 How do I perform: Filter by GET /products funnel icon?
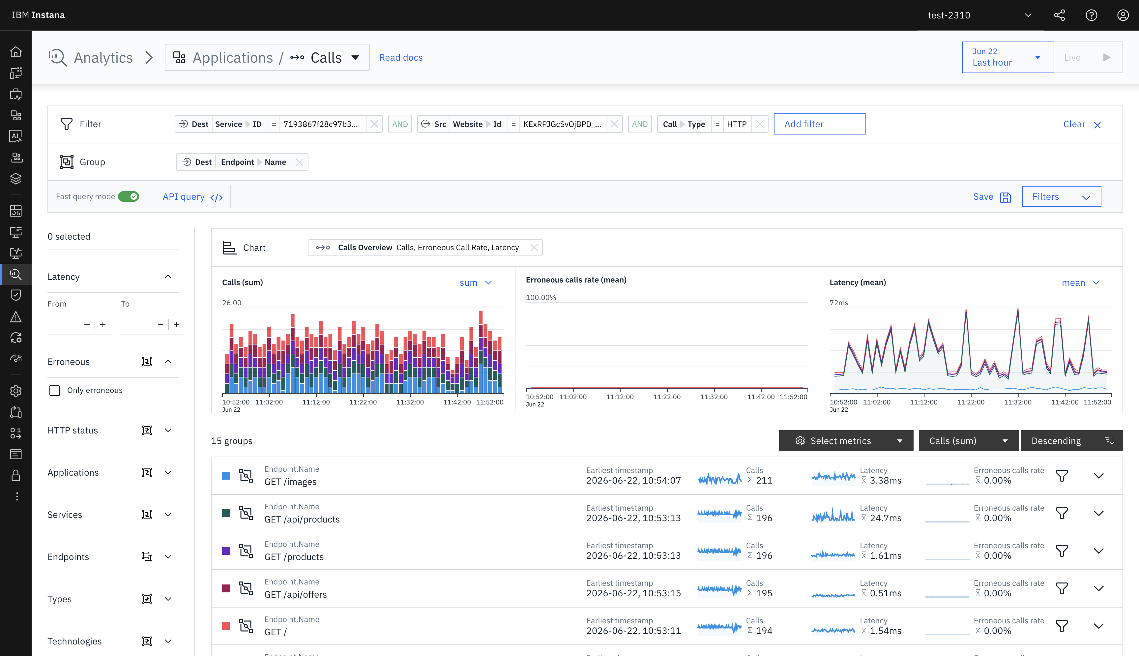pos(1062,551)
